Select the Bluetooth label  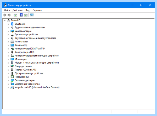(20, 24)
